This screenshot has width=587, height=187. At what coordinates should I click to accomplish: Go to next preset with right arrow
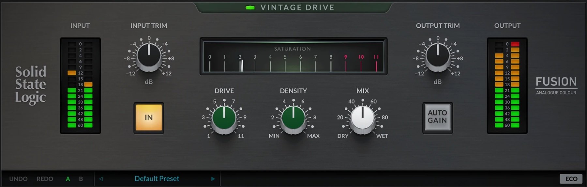[x=213, y=179]
